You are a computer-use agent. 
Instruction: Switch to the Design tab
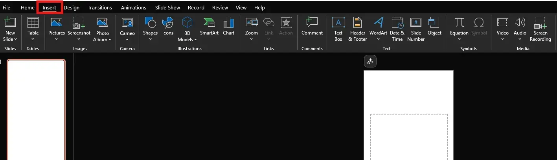tap(71, 7)
